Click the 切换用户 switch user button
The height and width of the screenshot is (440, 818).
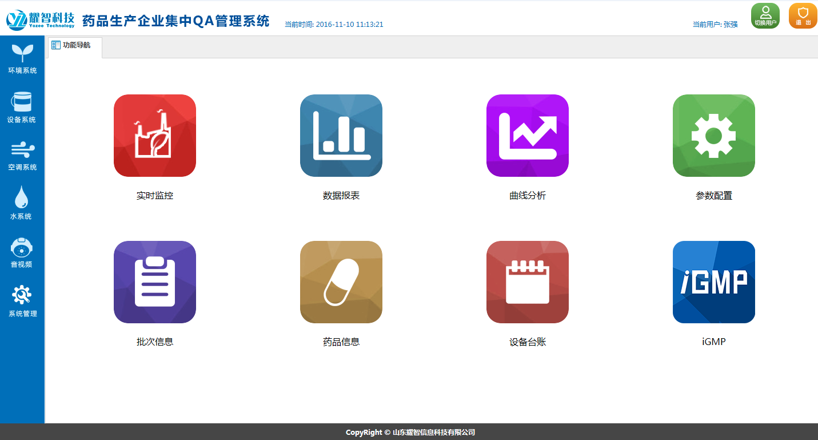point(765,15)
